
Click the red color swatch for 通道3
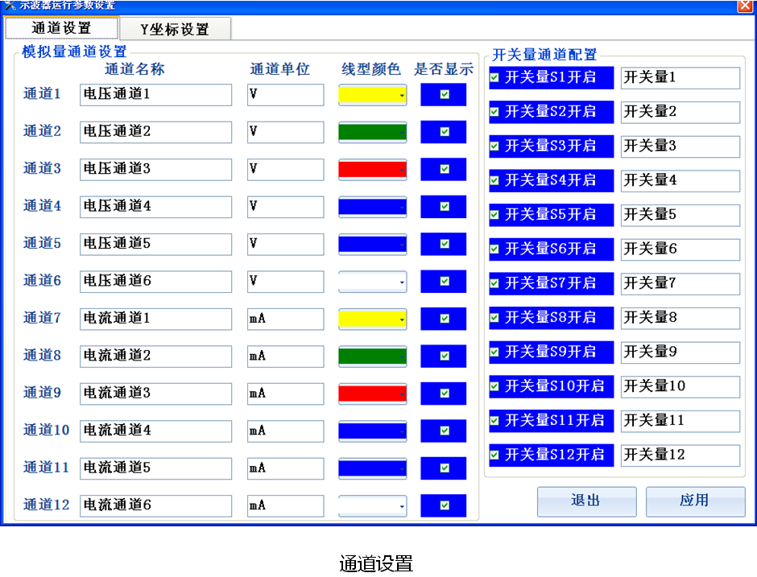pos(369,170)
